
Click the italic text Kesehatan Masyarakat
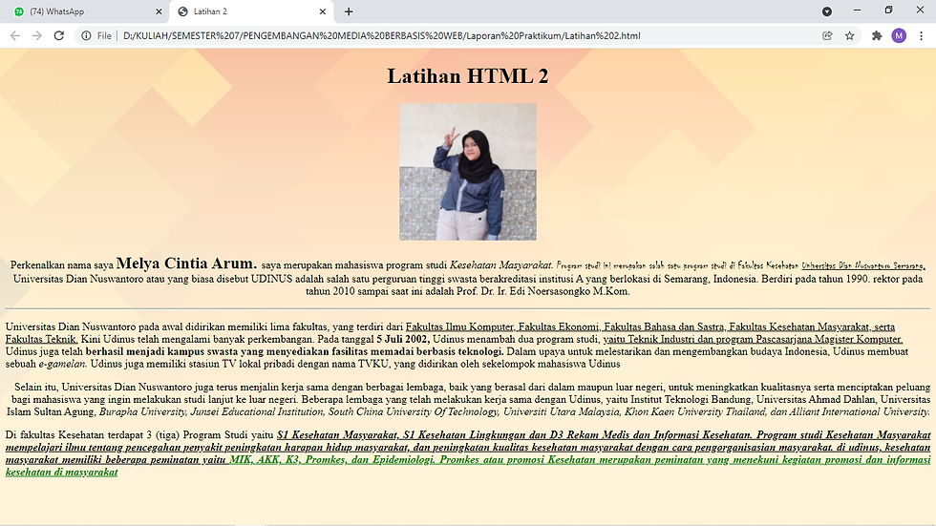pyautogui.click(x=500, y=264)
